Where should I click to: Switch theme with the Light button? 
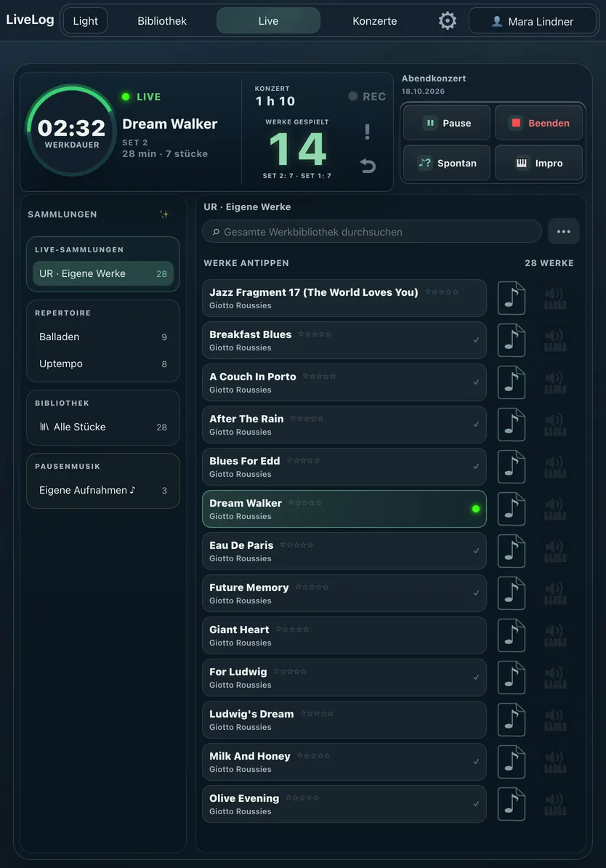click(x=85, y=21)
